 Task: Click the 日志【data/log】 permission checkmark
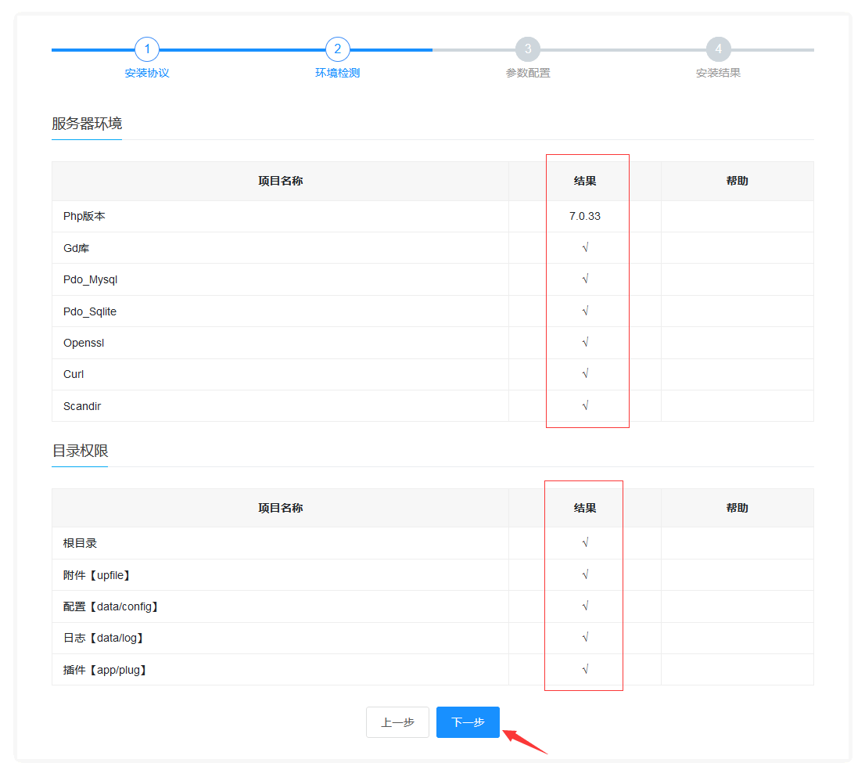click(585, 638)
